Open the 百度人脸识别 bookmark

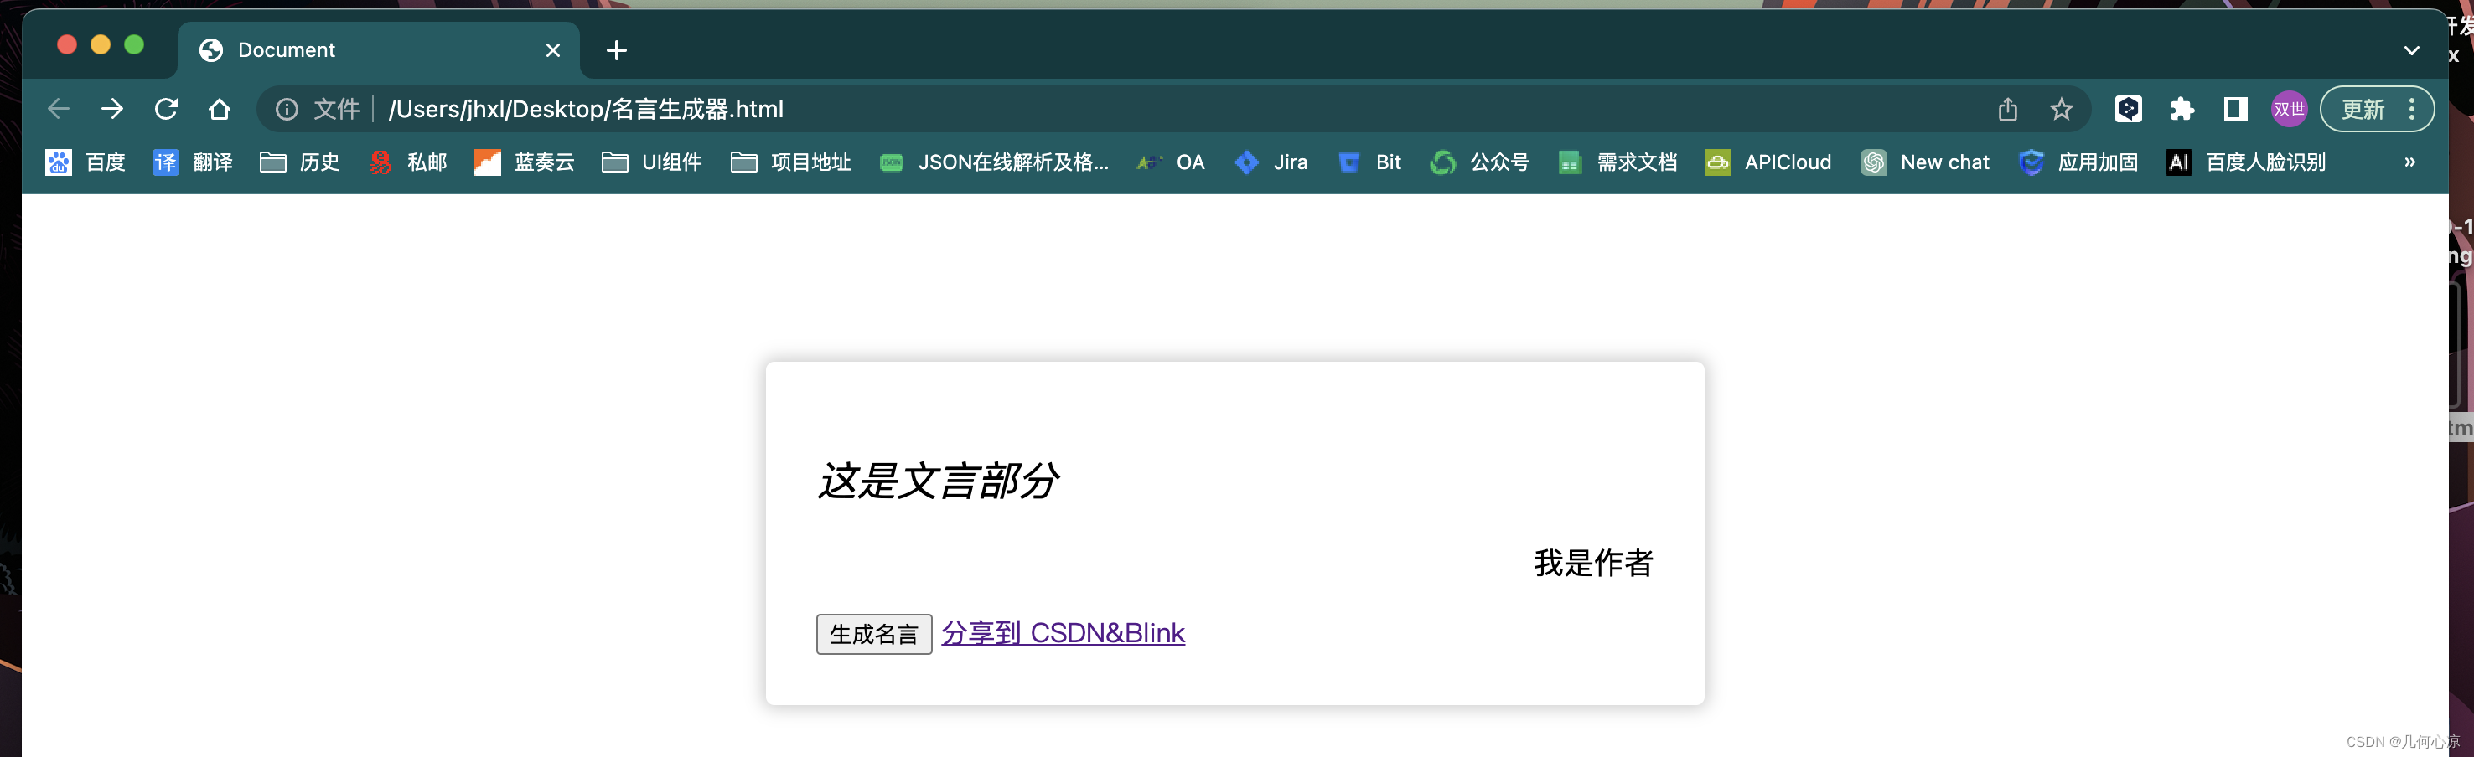click(x=2246, y=162)
